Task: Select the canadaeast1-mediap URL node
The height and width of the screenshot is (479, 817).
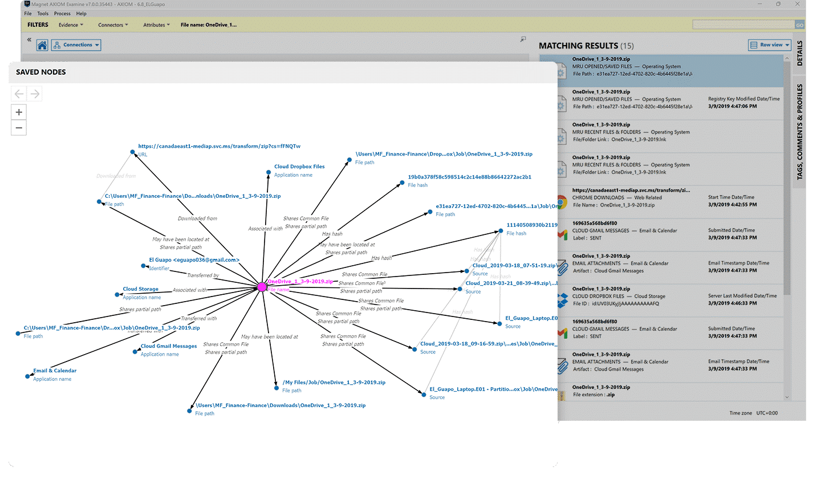Action: [132, 152]
